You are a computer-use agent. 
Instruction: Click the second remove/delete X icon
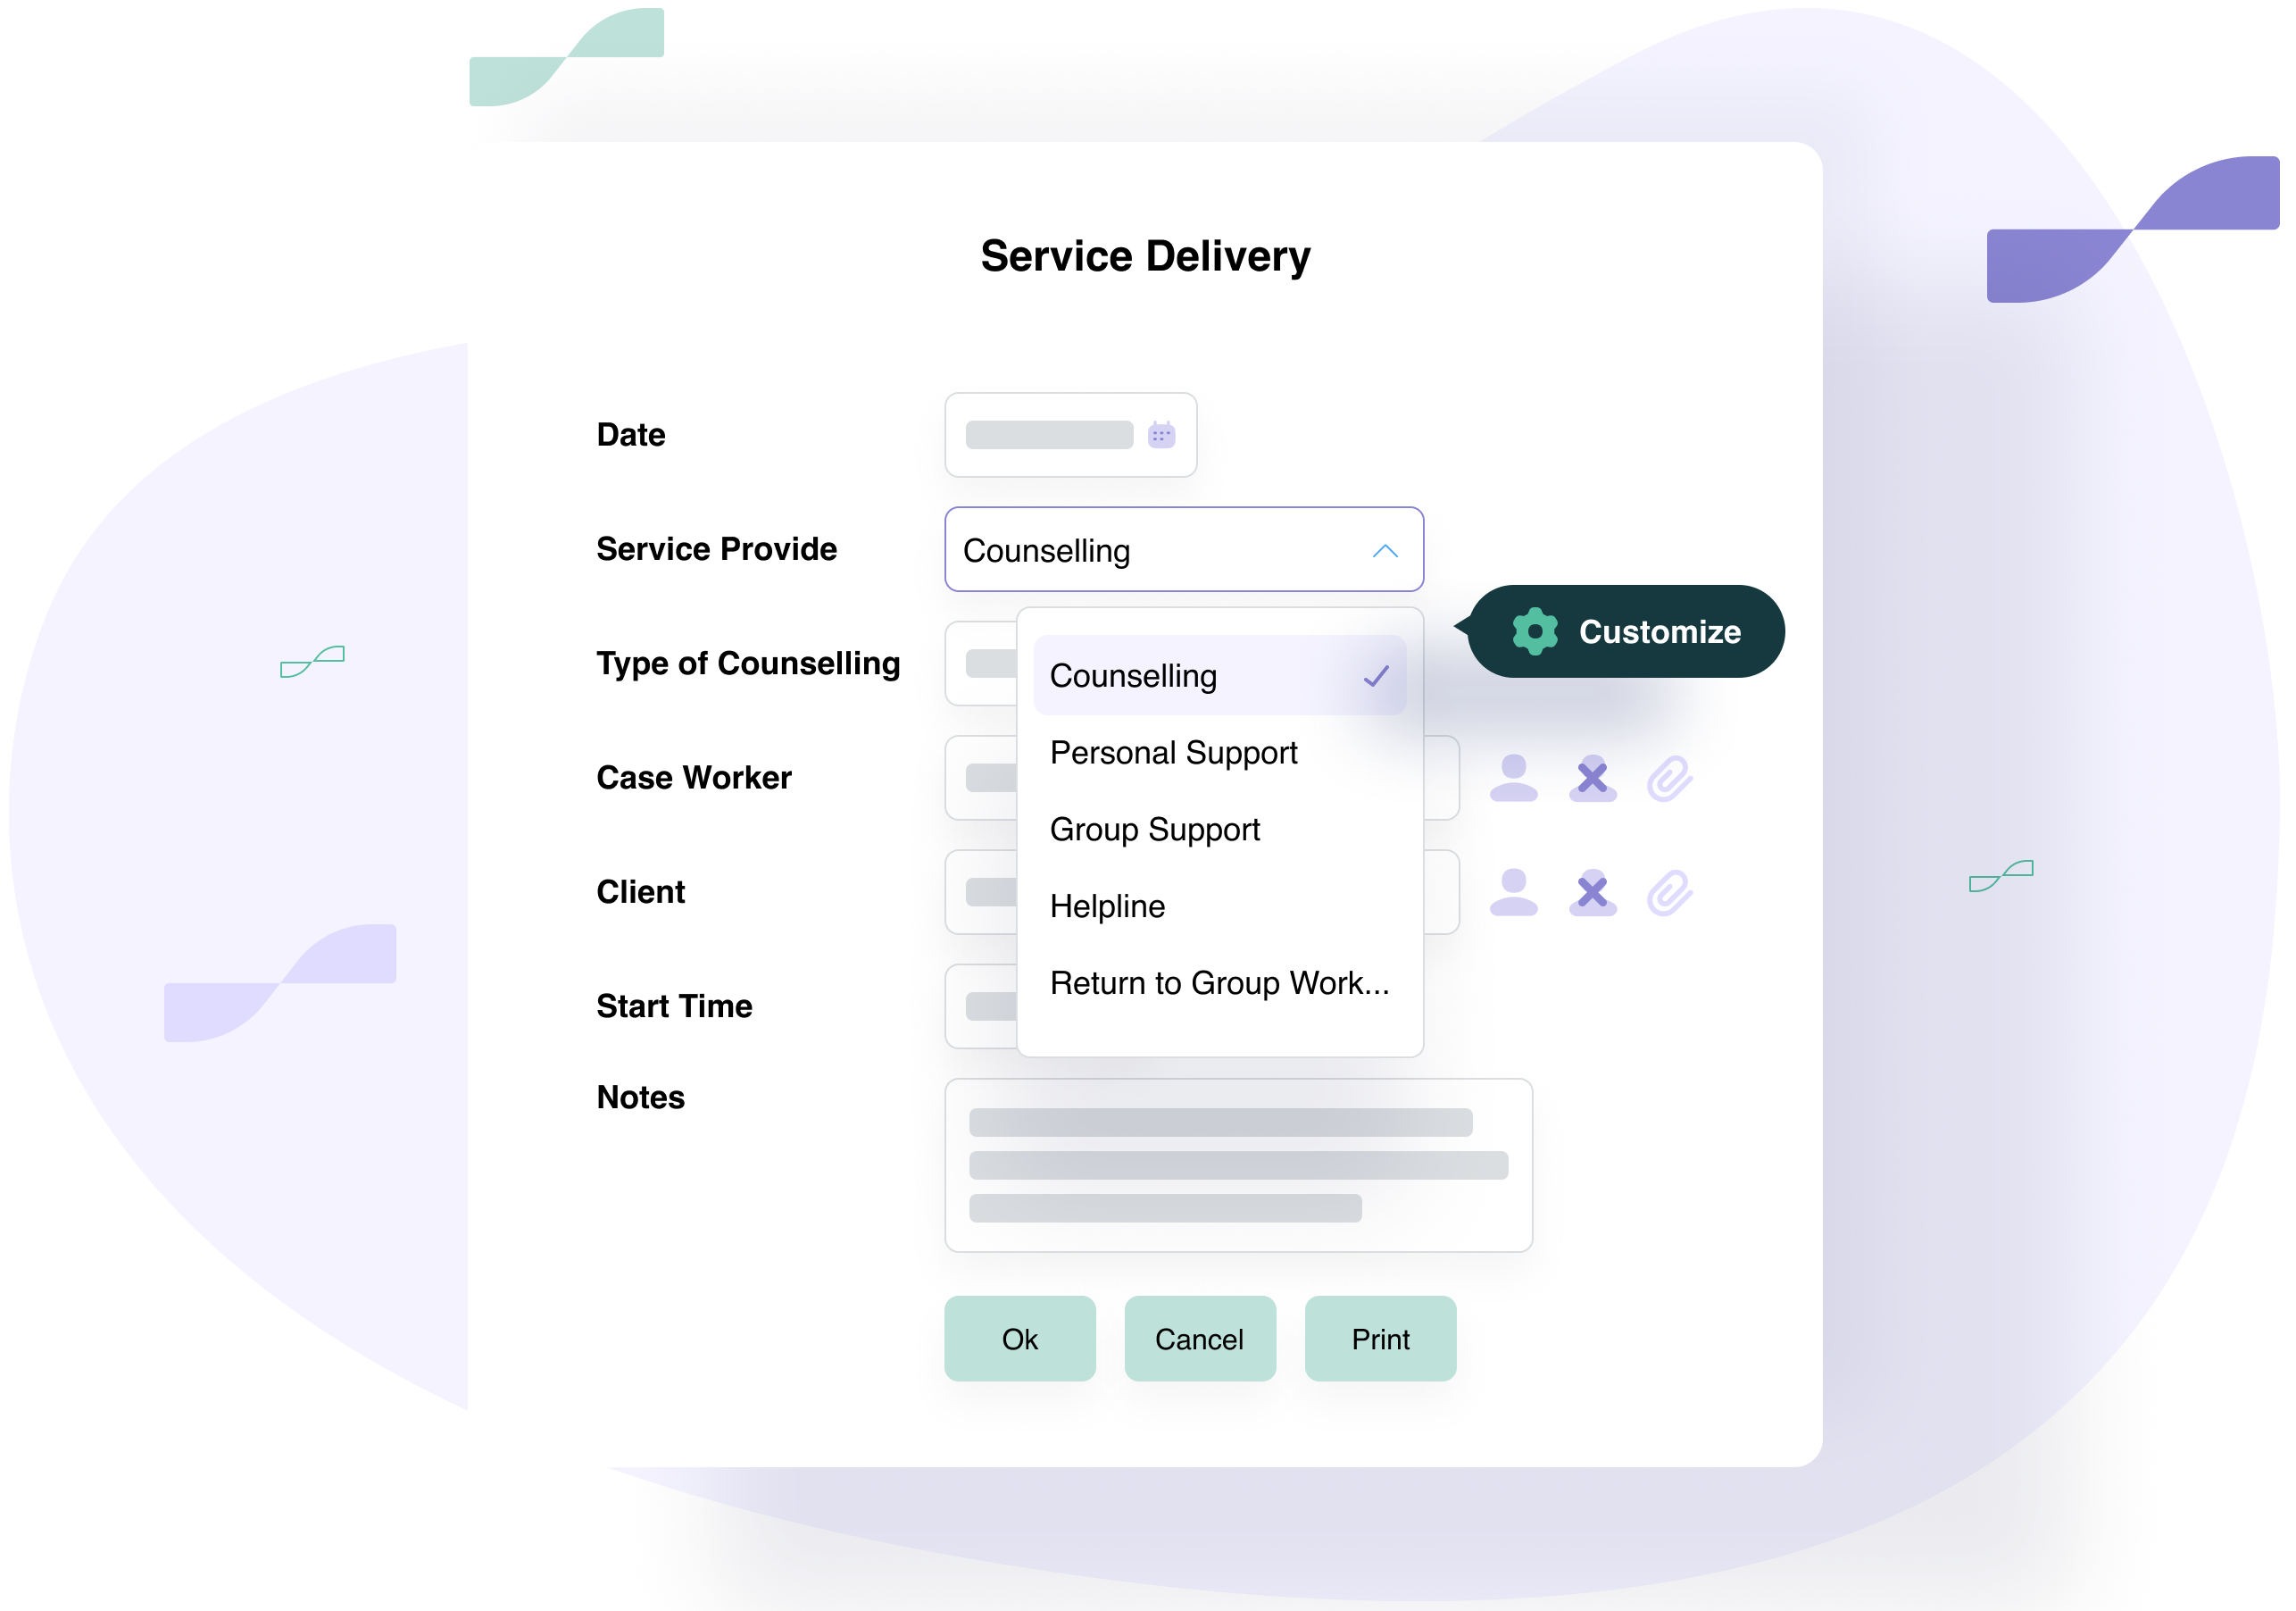click(x=1589, y=894)
